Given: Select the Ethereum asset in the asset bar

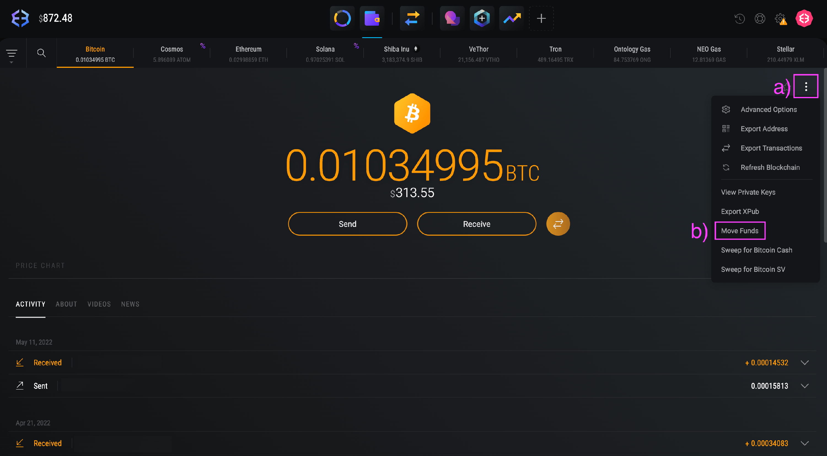Looking at the screenshot, I should pyautogui.click(x=248, y=54).
